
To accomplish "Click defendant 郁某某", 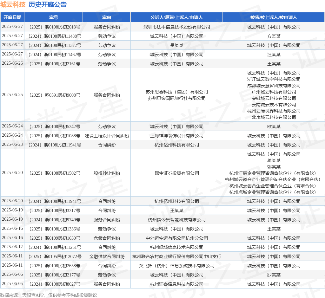I will point(274,167).
